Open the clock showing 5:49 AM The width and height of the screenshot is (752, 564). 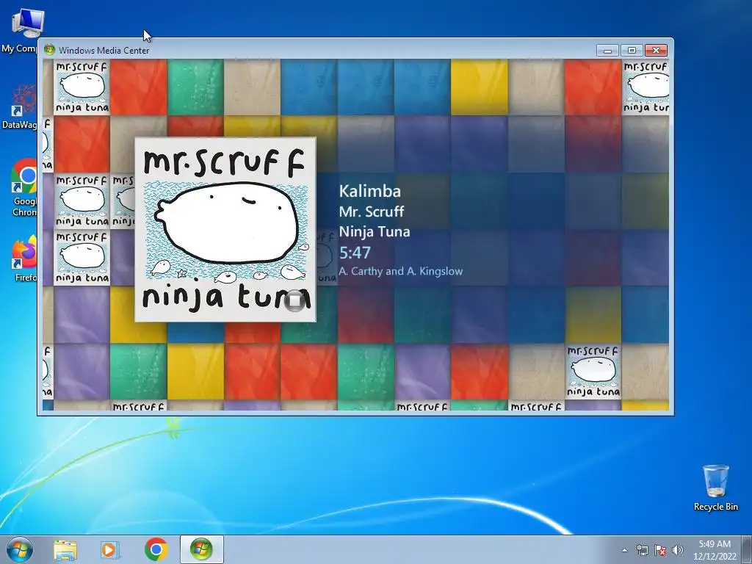[x=715, y=550]
